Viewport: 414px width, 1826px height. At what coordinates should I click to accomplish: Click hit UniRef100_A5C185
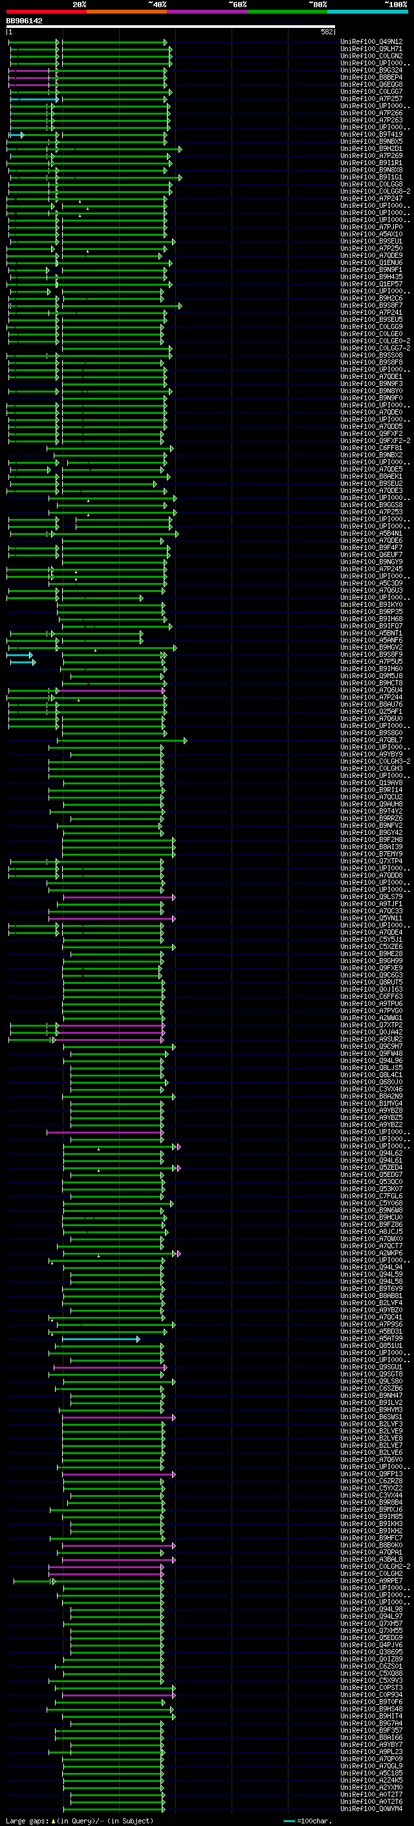point(371,1774)
